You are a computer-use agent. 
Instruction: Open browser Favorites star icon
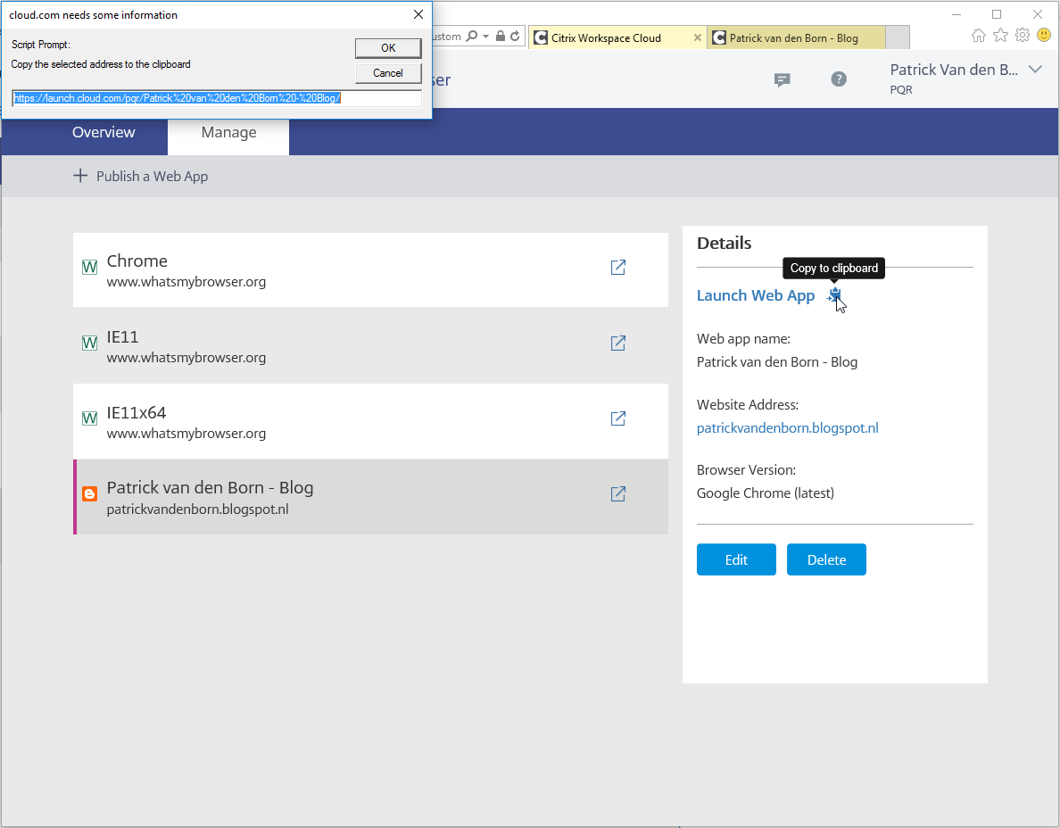(x=1000, y=35)
